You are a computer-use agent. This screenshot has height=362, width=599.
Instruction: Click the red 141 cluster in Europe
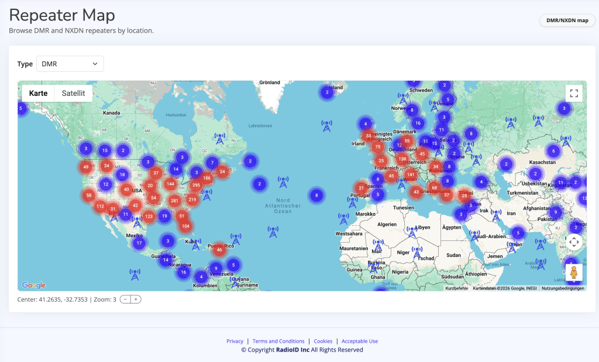click(x=411, y=174)
